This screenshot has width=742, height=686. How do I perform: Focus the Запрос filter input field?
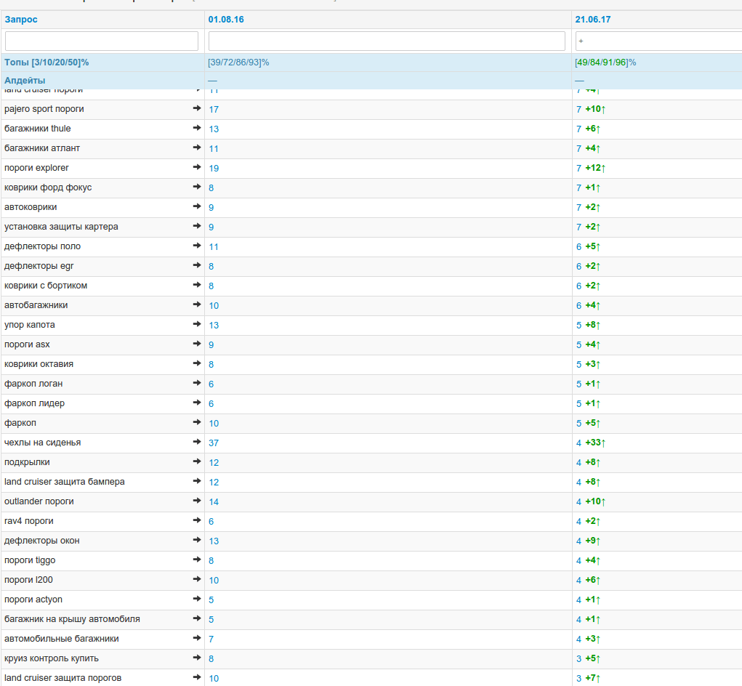coord(102,41)
